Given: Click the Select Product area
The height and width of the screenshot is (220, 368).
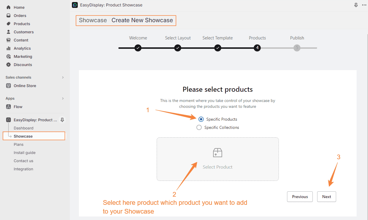Looking at the screenshot, I should tap(217, 159).
